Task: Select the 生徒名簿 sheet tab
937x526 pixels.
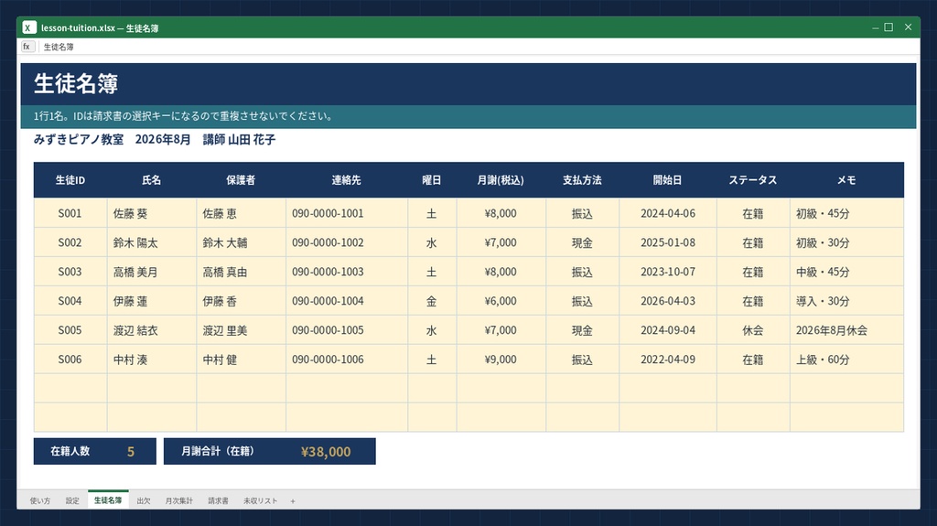Action: coord(108,500)
